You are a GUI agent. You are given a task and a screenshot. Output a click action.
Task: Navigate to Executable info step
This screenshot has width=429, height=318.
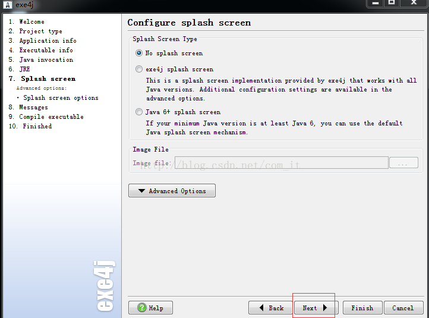pyautogui.click(x=46, y=50)
